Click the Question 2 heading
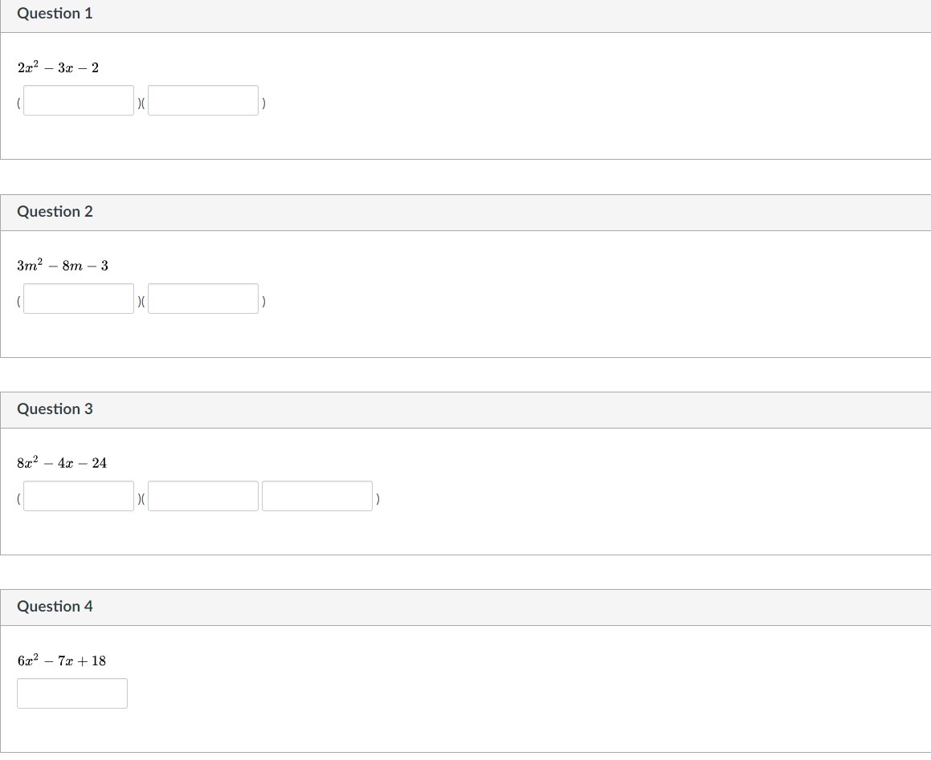This screenshot has width=931, height=760. (55, 211)
